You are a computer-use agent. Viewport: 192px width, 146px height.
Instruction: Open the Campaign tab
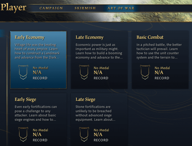[51, 8]
